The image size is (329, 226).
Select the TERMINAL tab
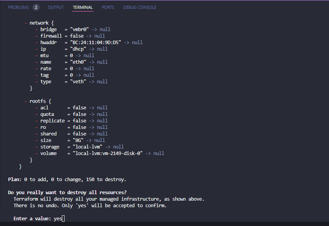coord(83,7)
